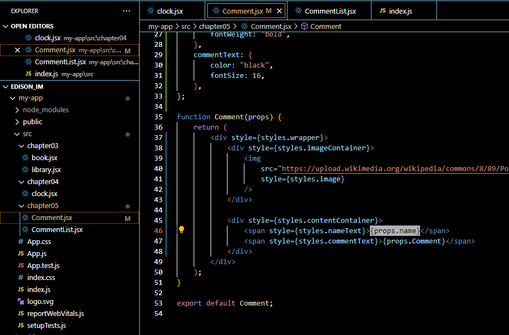
Task: Switch to the index.js tab
Action: coord(404,11)
